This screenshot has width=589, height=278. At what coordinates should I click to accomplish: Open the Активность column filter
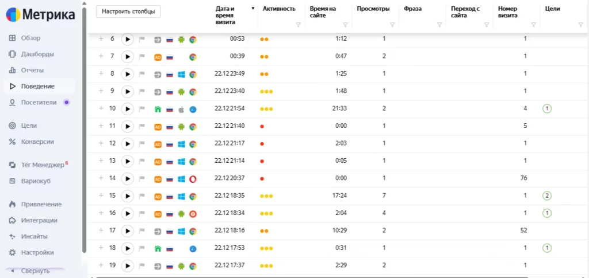[298, 25]
